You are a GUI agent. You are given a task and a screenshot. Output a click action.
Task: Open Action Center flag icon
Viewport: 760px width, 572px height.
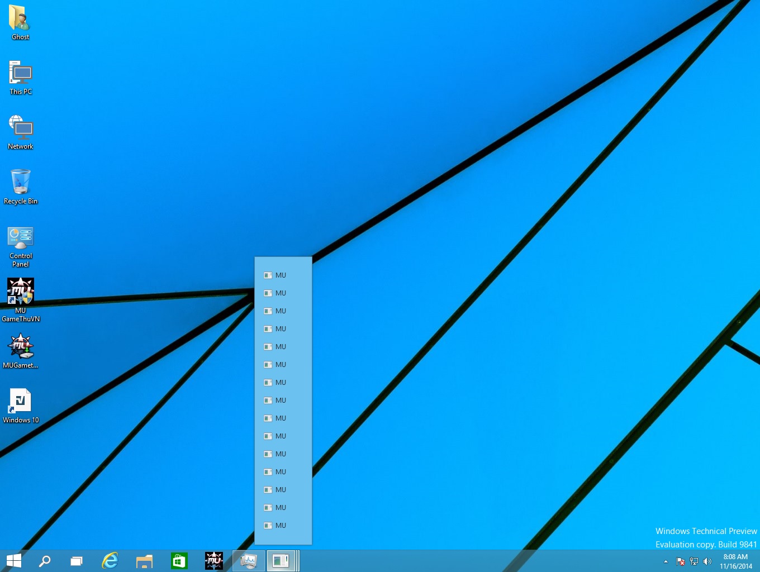(680, 561)
